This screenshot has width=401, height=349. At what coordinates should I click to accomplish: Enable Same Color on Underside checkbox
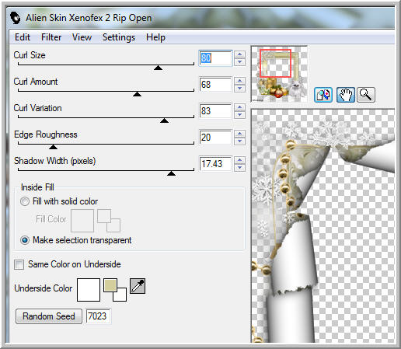19,264
